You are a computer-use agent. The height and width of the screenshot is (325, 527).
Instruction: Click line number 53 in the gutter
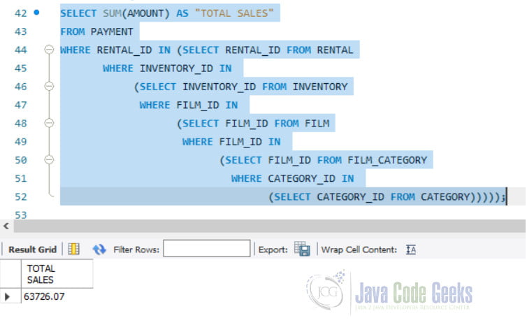[x=20, y=215]
